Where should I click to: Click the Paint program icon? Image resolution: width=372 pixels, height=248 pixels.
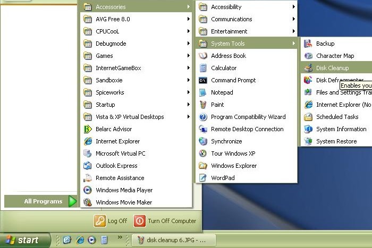(x=202, y=105)
